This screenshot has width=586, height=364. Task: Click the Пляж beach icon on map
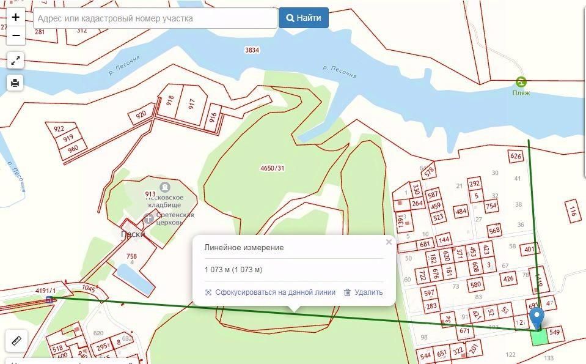point(521,81)
